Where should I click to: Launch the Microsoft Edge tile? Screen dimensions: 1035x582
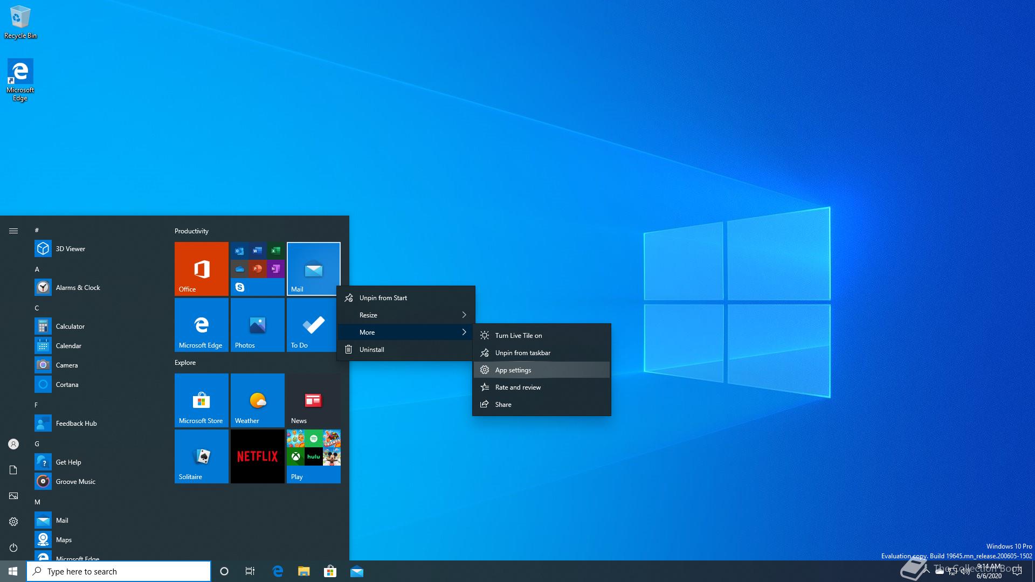point(201,325)
